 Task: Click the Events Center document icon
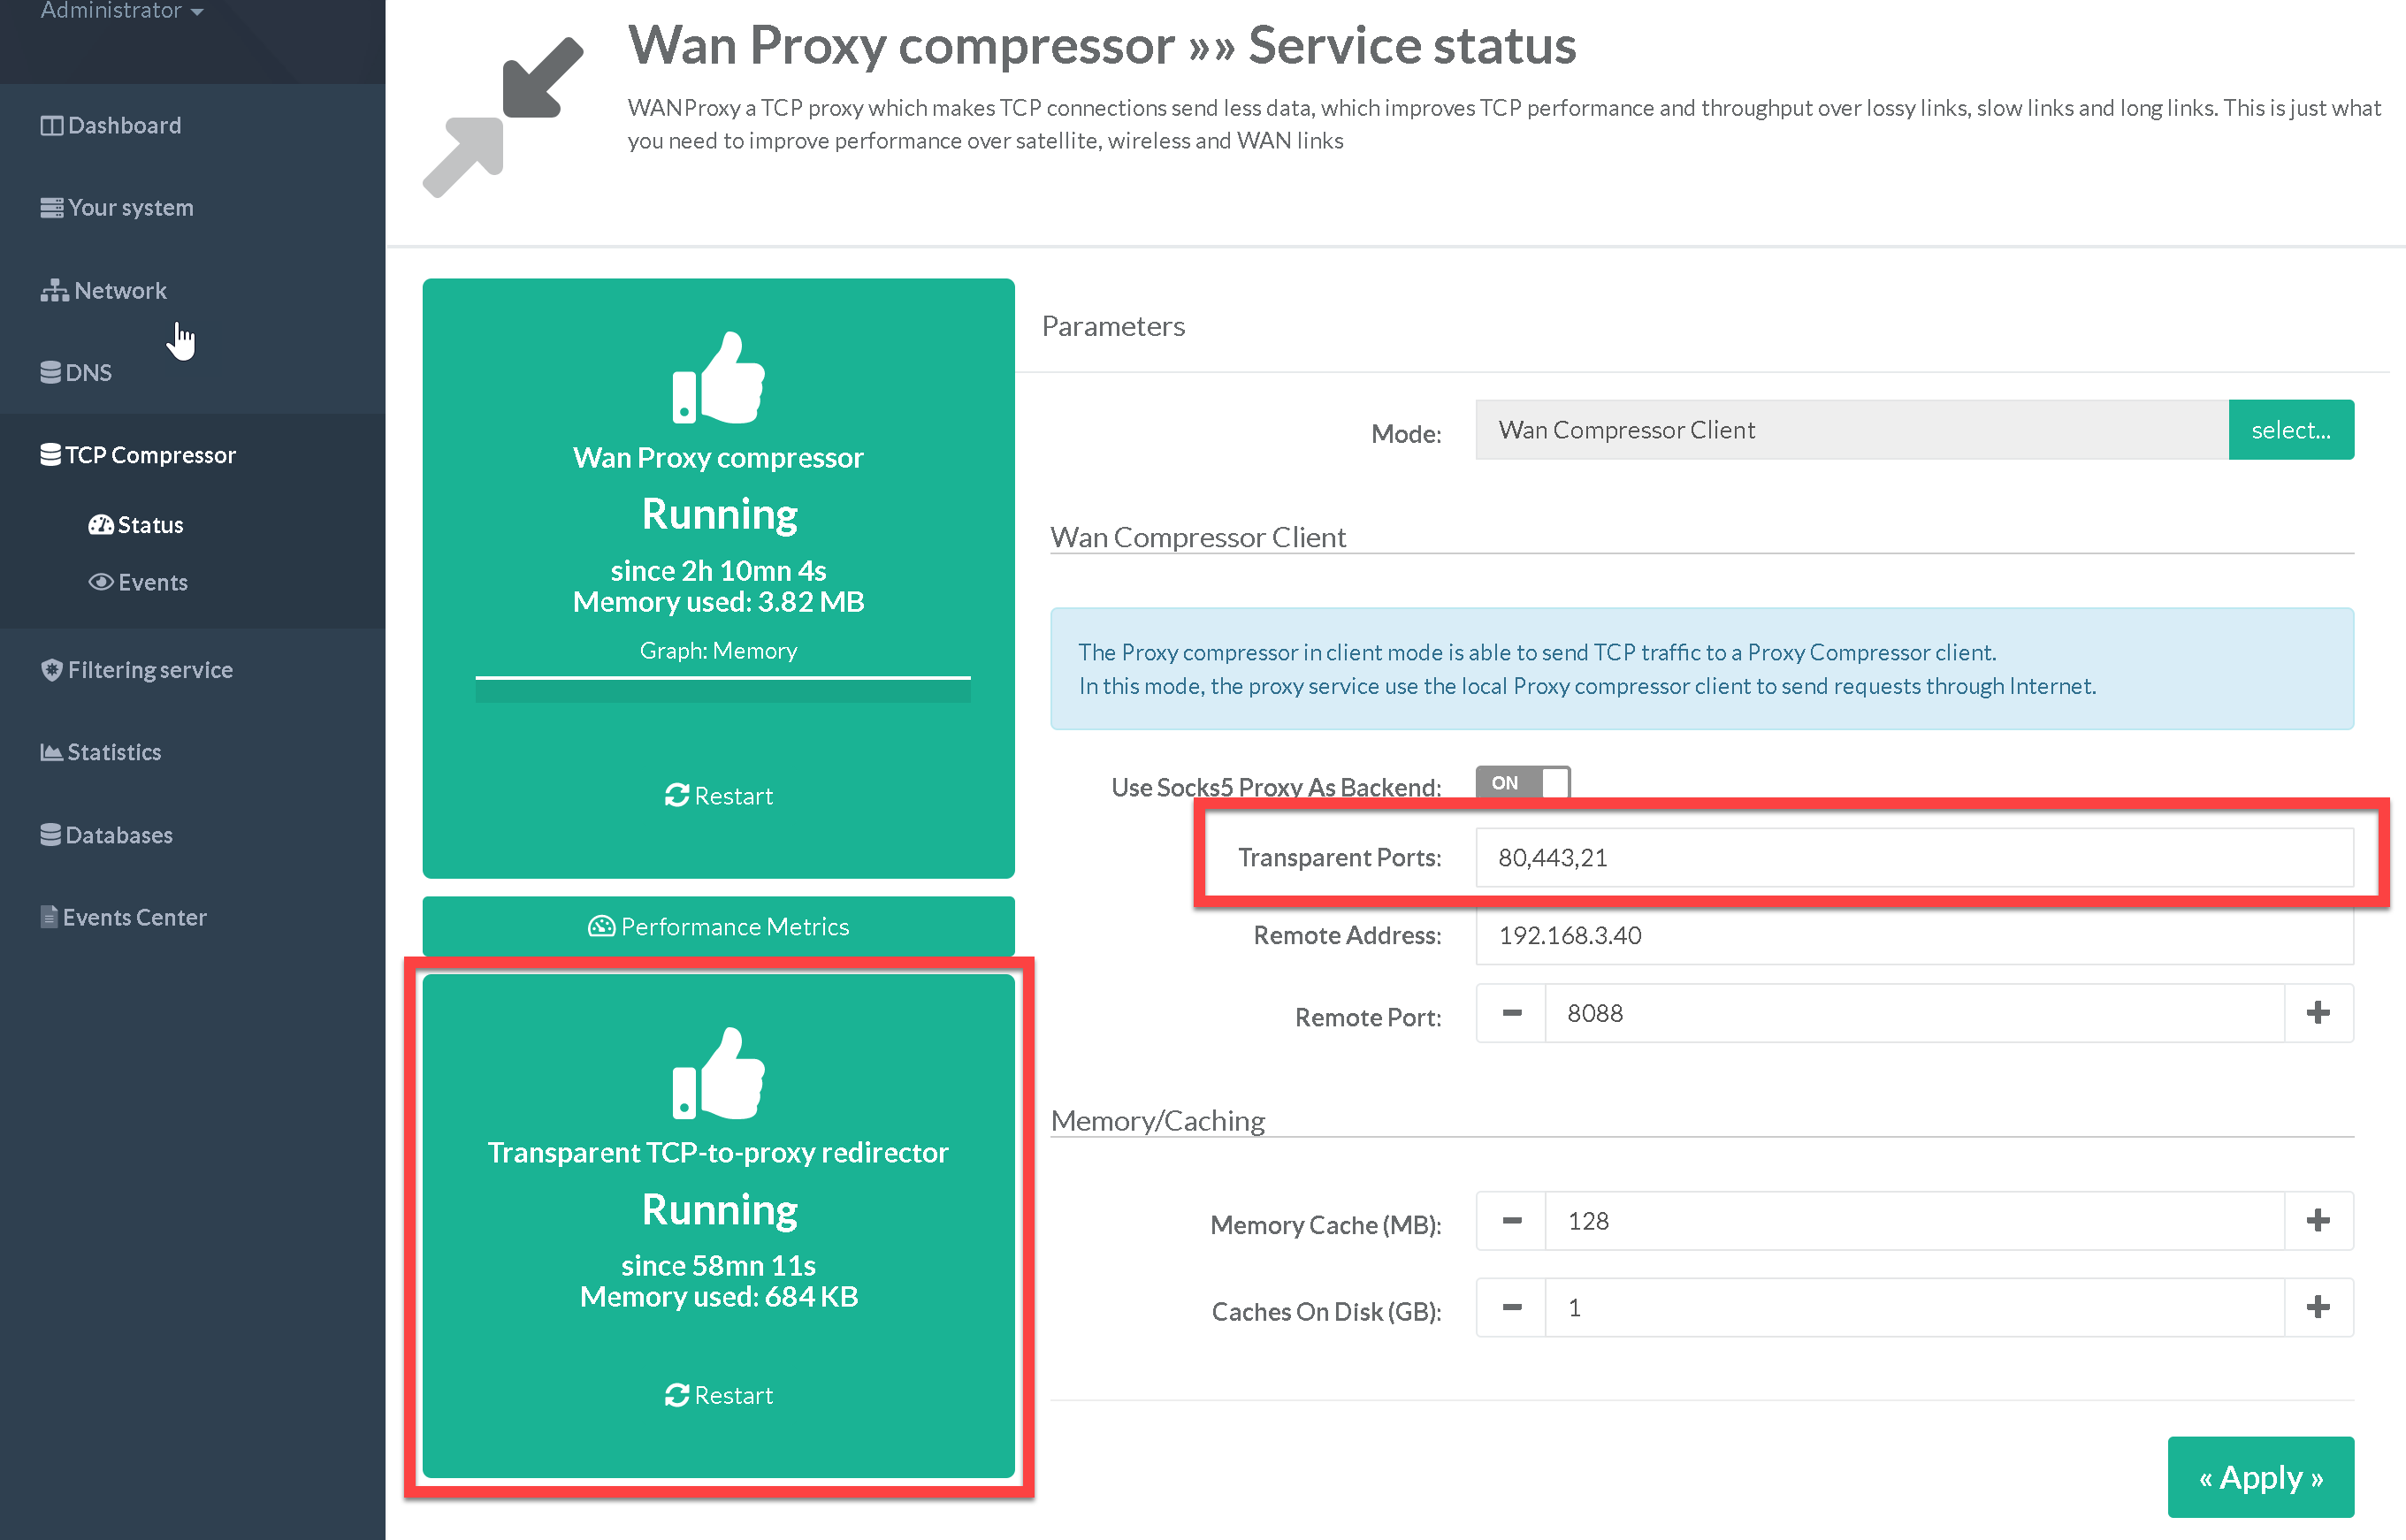point(49,917)
